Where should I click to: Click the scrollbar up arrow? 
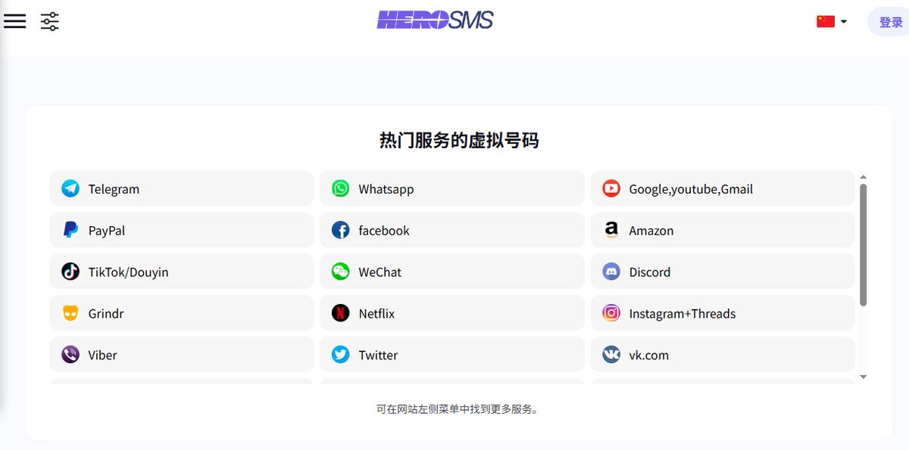(863, 177)
